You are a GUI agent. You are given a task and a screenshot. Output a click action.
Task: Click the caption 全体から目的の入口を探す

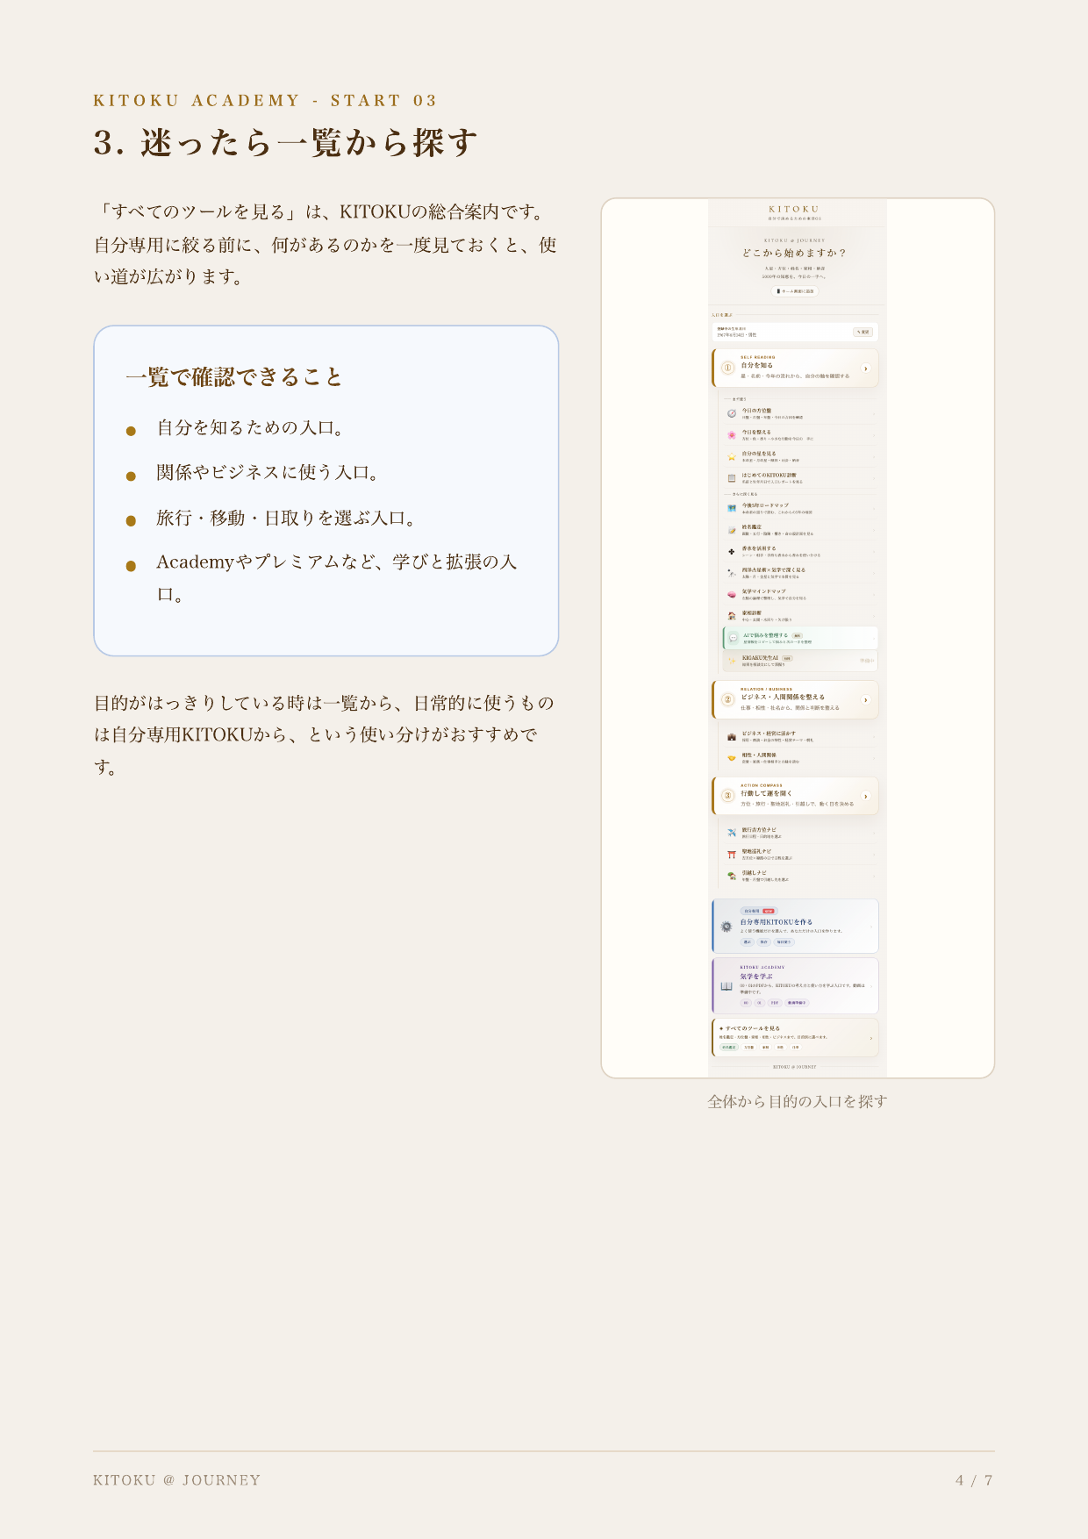798,1101
